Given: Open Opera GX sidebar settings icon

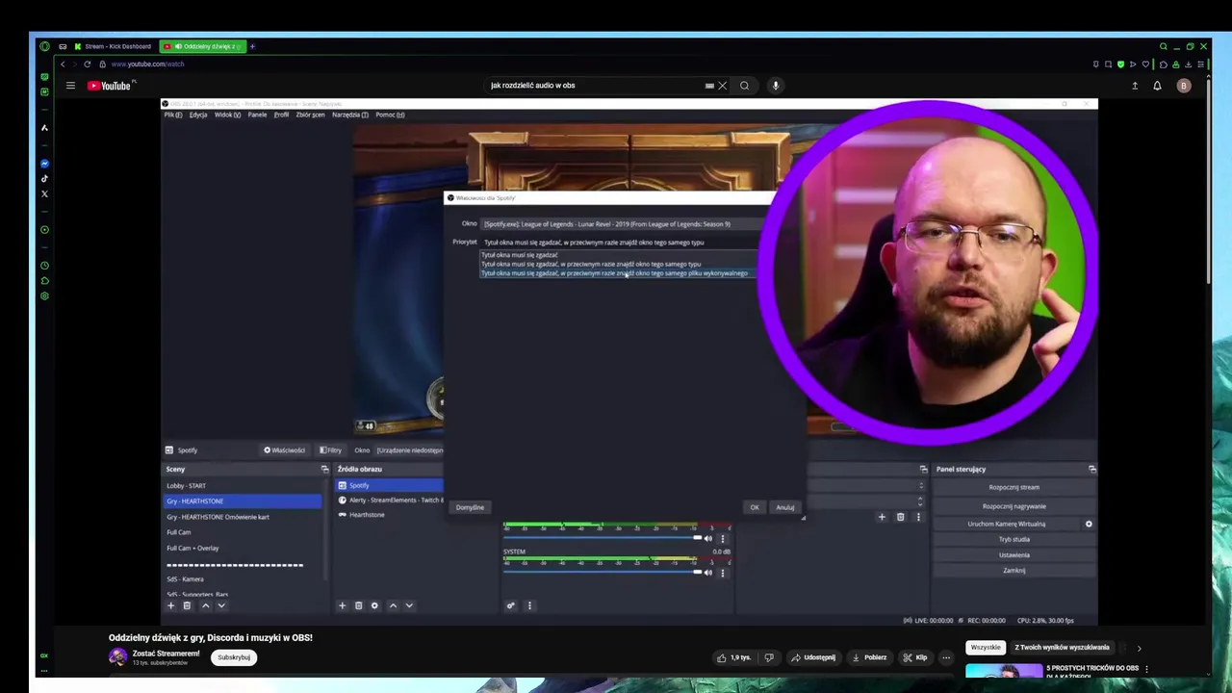Looking at the screenshot, I should [44, 295].
